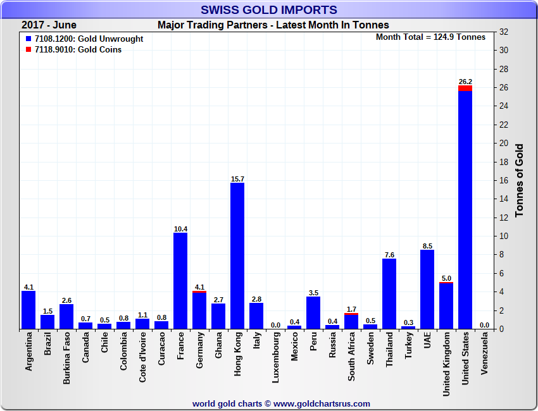Click the 2017 - June date label
Viewport: 538px width, 411px height.
click(x=49, y=25)
